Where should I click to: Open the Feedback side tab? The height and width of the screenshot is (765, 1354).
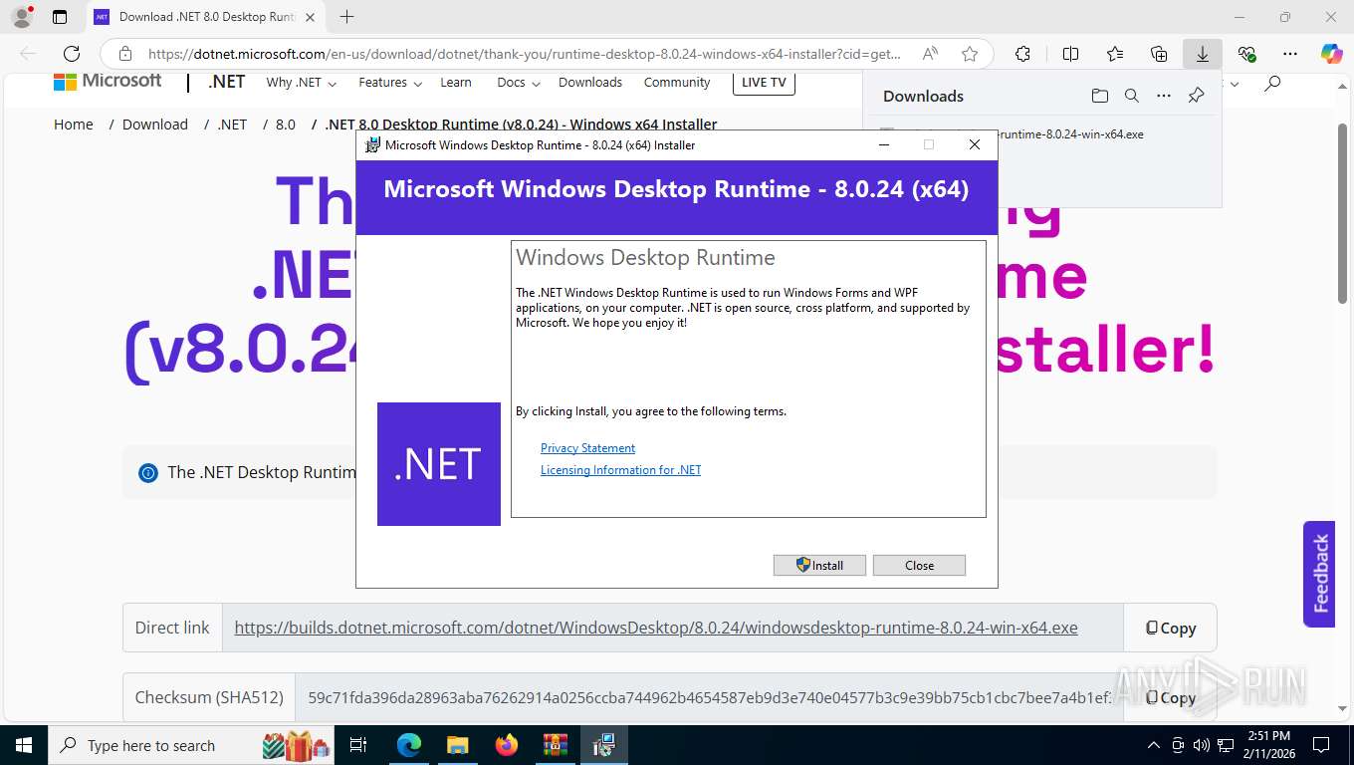coord(1319,574)
